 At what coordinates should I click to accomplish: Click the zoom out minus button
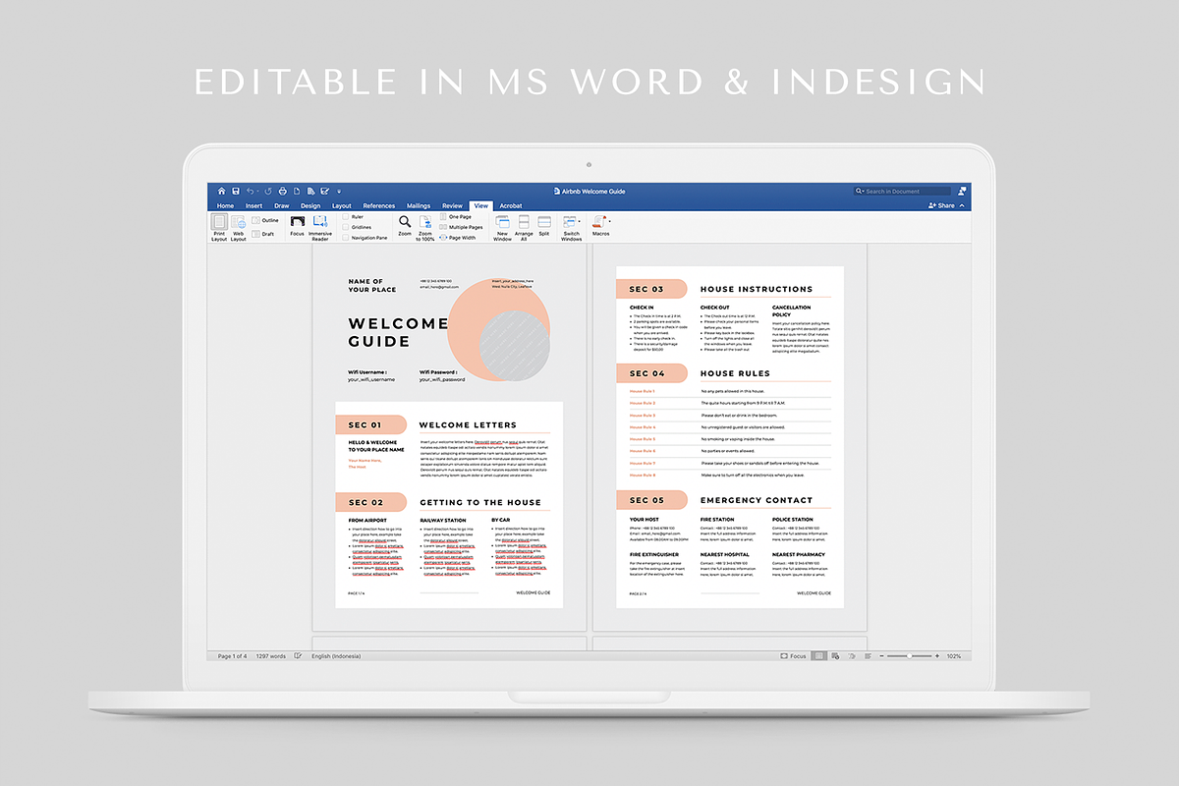882,656
